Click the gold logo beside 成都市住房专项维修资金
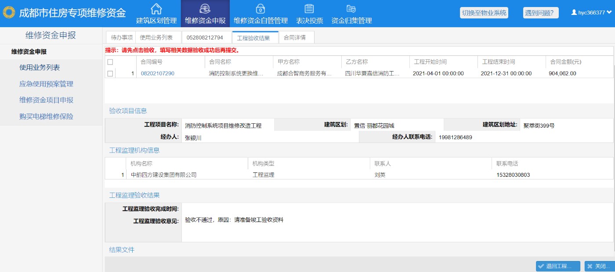The height and width of the screenshot is (272, 615). point(9,13)
